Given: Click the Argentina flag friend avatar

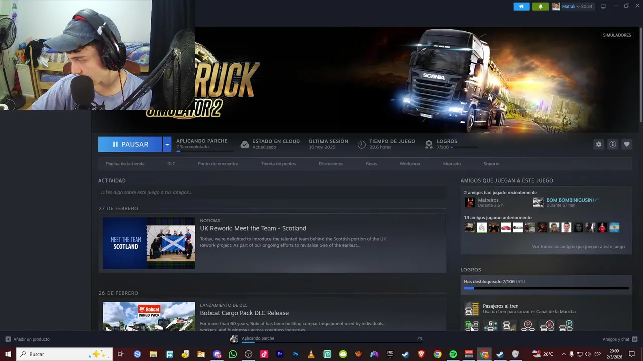Looking at the screenshot, I should click(614, 227).
